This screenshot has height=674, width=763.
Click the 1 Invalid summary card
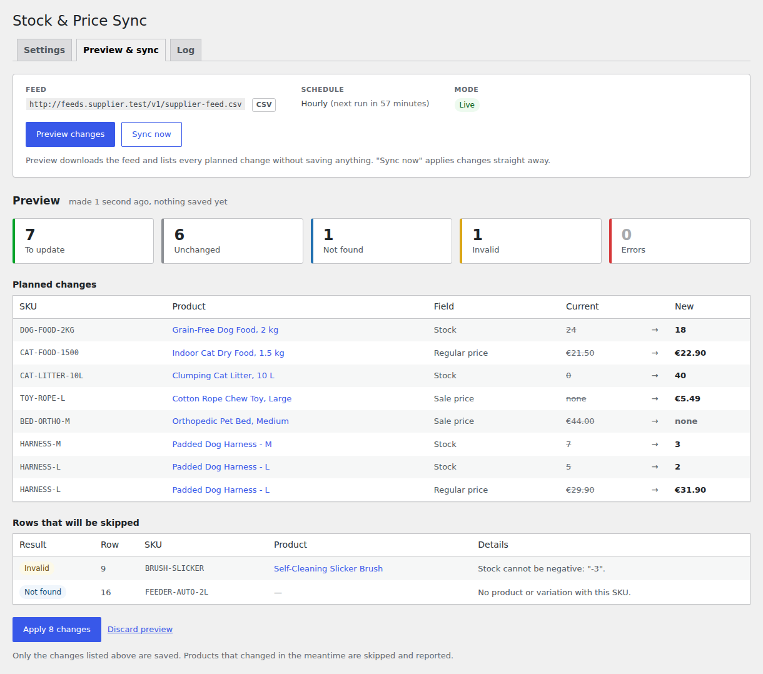pos(530,241)
